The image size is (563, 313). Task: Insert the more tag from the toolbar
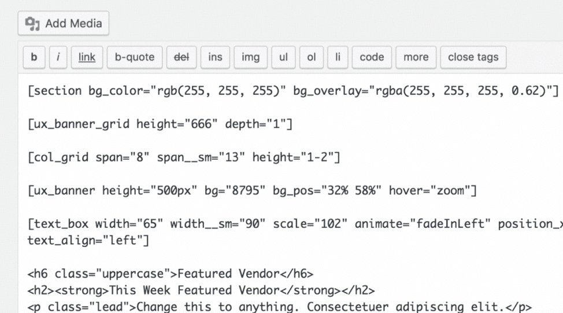tap(416, 57)
